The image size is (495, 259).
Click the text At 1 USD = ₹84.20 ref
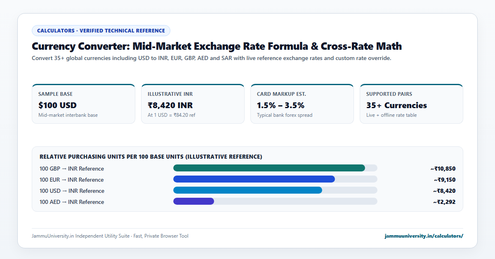[x=171, y=115]
